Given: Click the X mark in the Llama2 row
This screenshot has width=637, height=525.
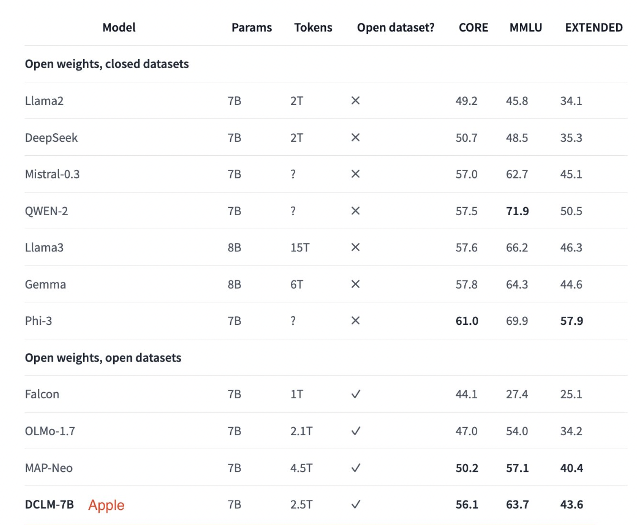Looking at the screenshot, I should tap(355, 101).
